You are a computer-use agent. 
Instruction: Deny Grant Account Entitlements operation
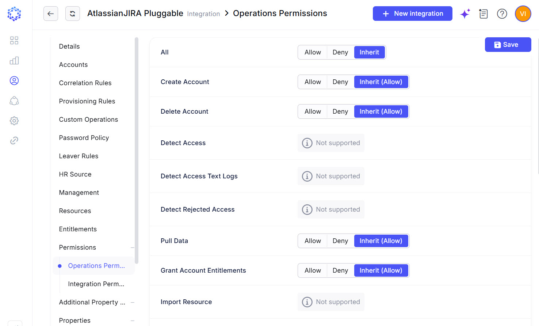click(340, 270)
